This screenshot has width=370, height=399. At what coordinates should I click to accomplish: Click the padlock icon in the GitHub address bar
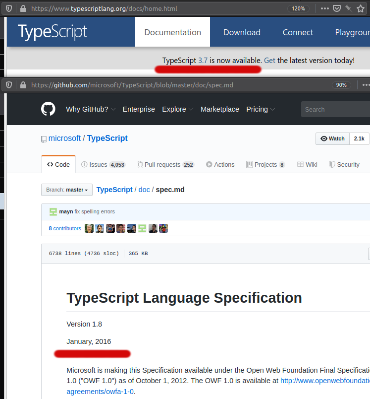[23, 85]
